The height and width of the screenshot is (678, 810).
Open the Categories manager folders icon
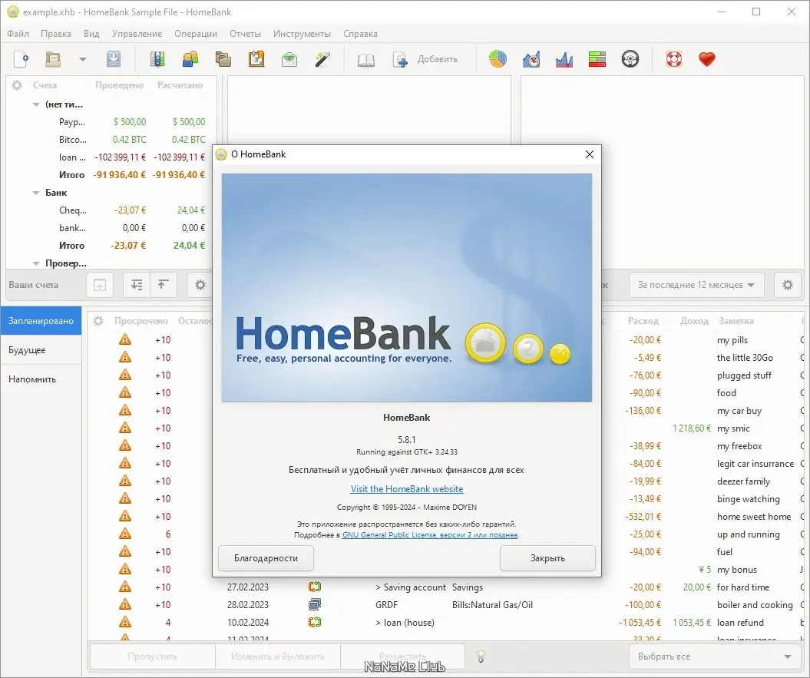223,59
